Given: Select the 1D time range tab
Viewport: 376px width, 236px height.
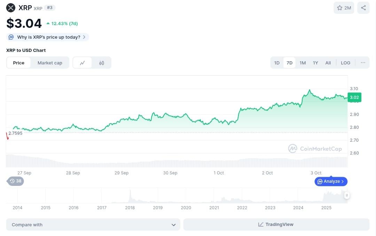Looking at the screenshot, I should tap(277, 63).
